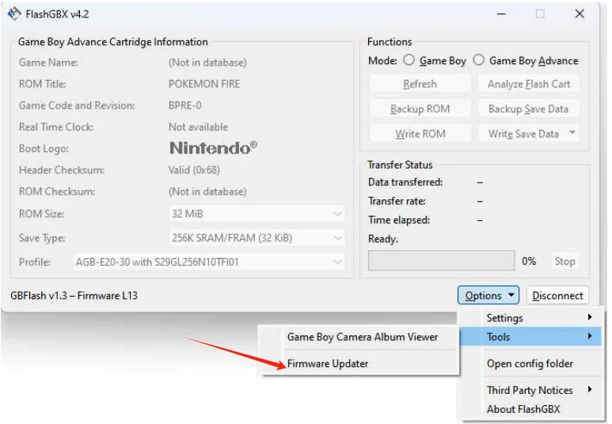Viewport: 612px width, 424px height.
Task: Stop the current transfer
Action: 564,261
